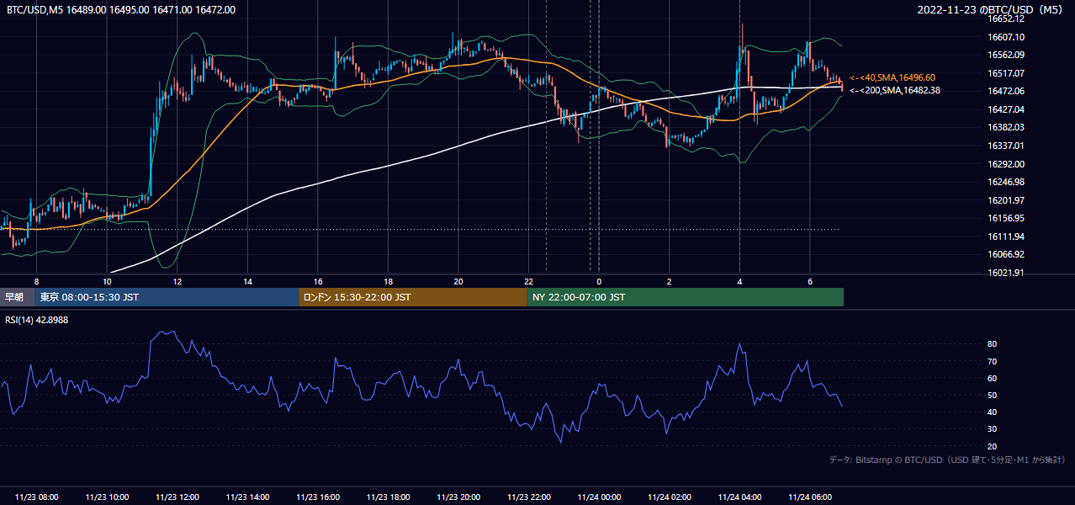Click the 11/23 18:00 date label
Image resolution: width=1075 pixels, height=505 pixels.
click(388, 497)
